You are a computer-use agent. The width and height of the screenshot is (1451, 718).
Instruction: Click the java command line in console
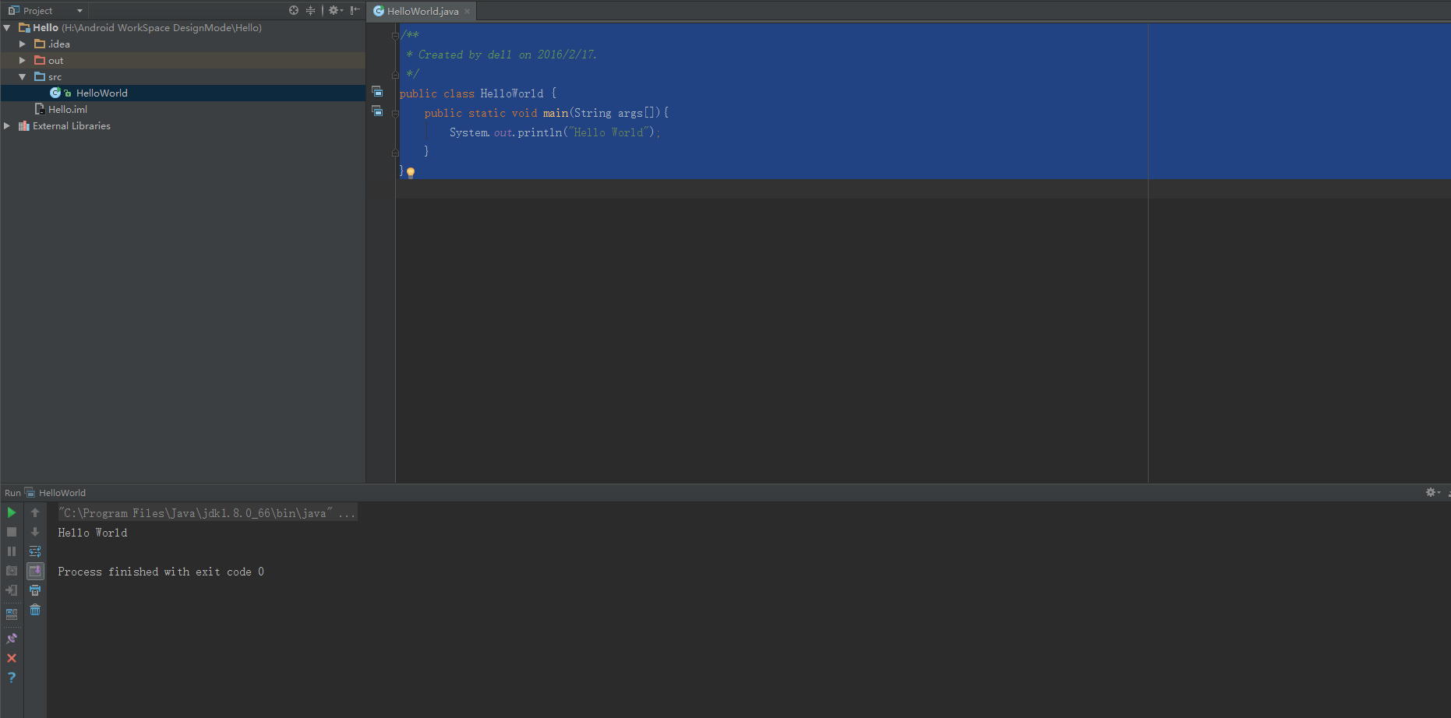coord(207,513)
